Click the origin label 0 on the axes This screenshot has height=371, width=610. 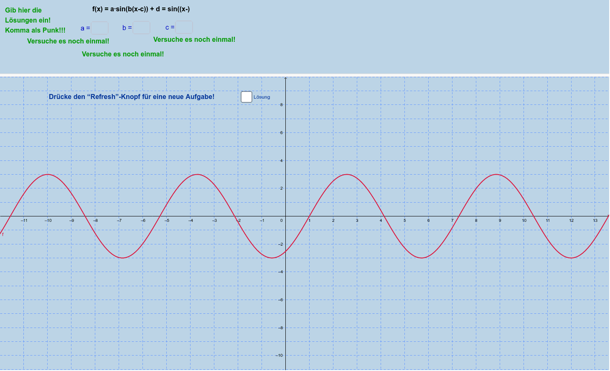282,221
